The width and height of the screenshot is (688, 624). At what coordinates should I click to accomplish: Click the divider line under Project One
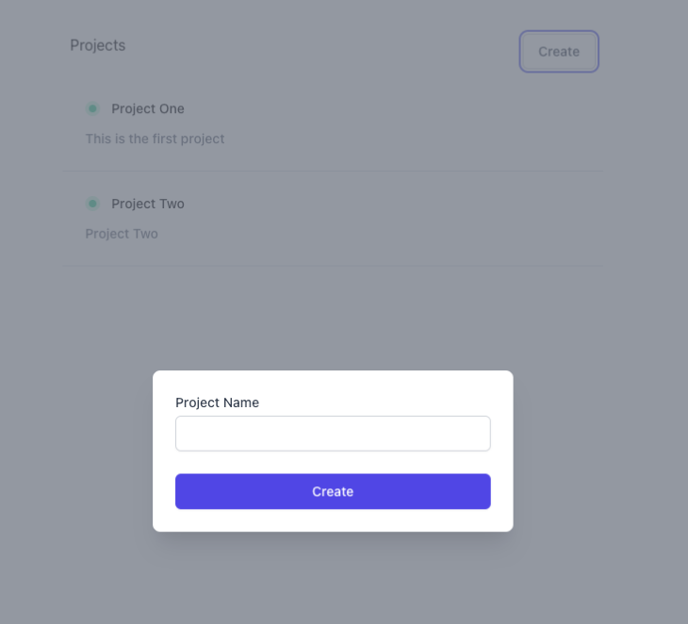pos(333,171)
